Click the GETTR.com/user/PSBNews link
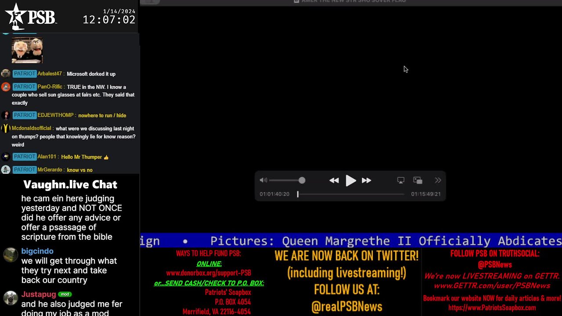 pos(492,286)
